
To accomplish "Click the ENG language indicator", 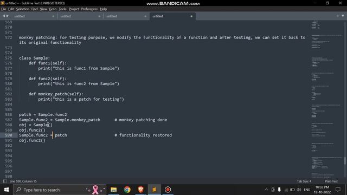I will (307, 190).
